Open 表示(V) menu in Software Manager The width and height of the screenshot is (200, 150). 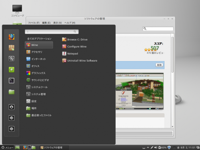coord(58,23)
